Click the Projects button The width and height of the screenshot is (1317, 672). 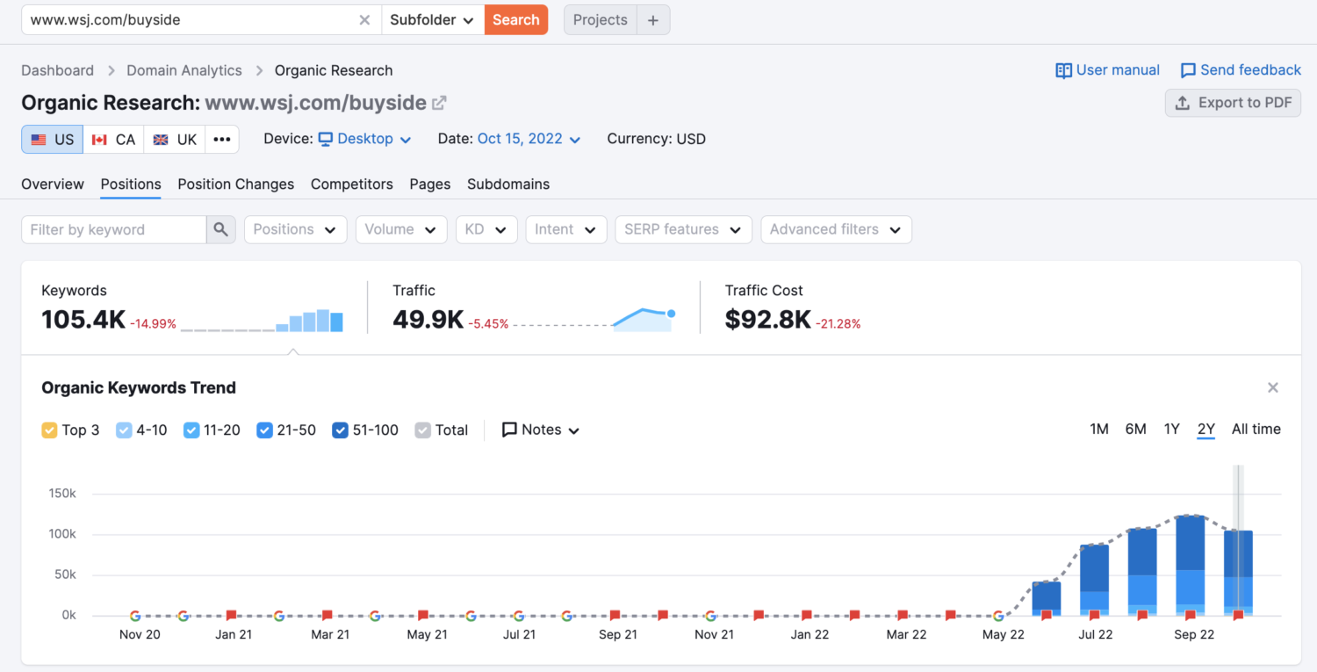(x=601, y=20)
